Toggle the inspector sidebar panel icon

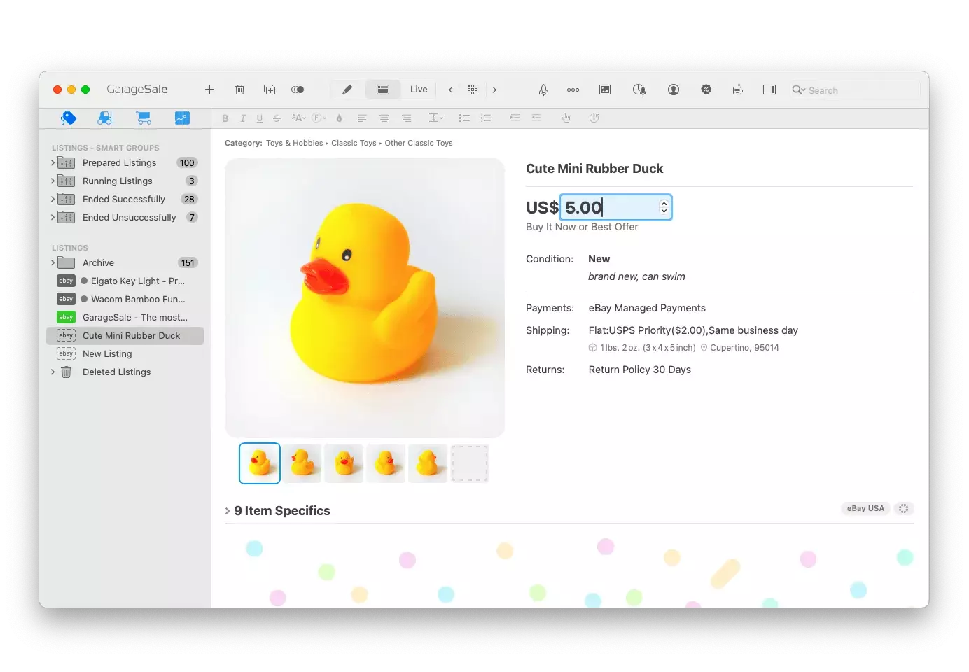pyautogui.click(x=769, y=90)
